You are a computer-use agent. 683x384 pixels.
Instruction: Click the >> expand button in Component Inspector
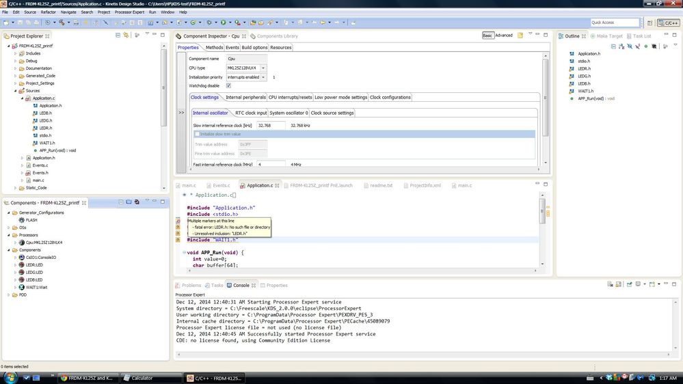(181, 113)
